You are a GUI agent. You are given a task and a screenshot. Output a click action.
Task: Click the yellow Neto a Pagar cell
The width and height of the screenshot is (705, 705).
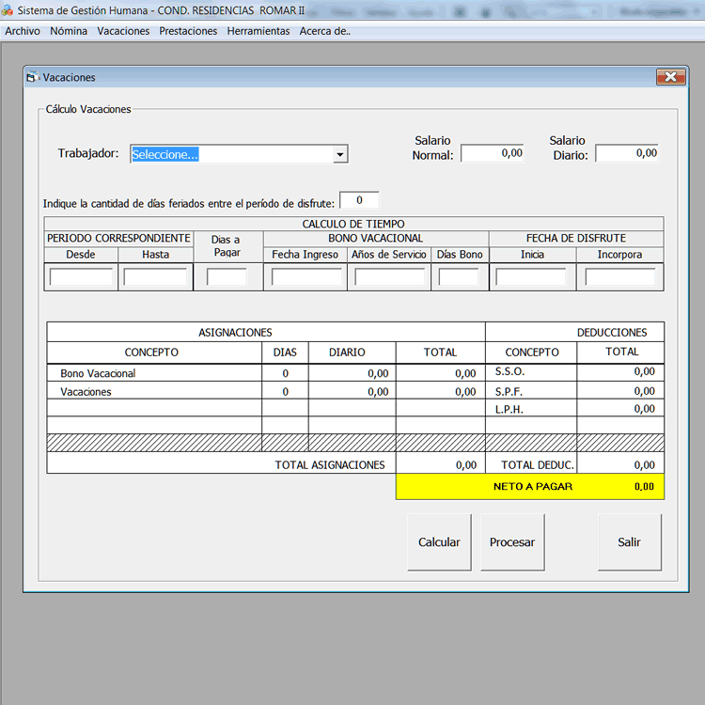530,487
